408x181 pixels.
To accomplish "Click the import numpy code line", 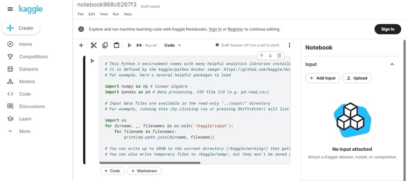I will click(146, 86).
